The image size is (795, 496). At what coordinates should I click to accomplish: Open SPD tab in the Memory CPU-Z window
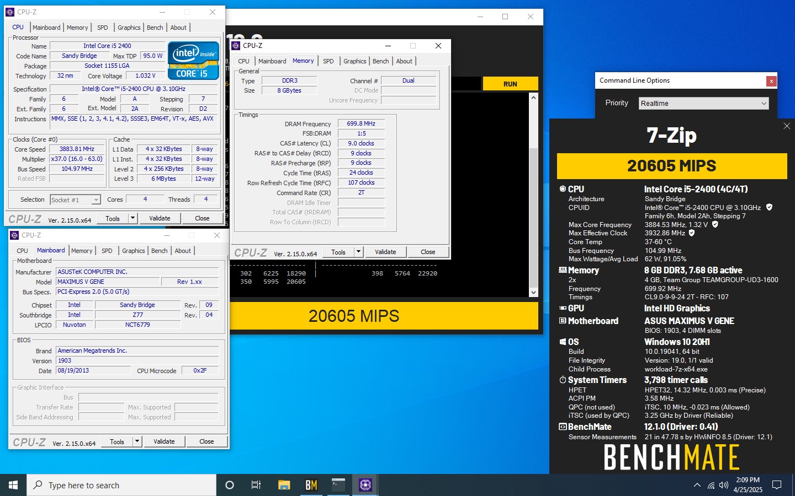point(328,61)
